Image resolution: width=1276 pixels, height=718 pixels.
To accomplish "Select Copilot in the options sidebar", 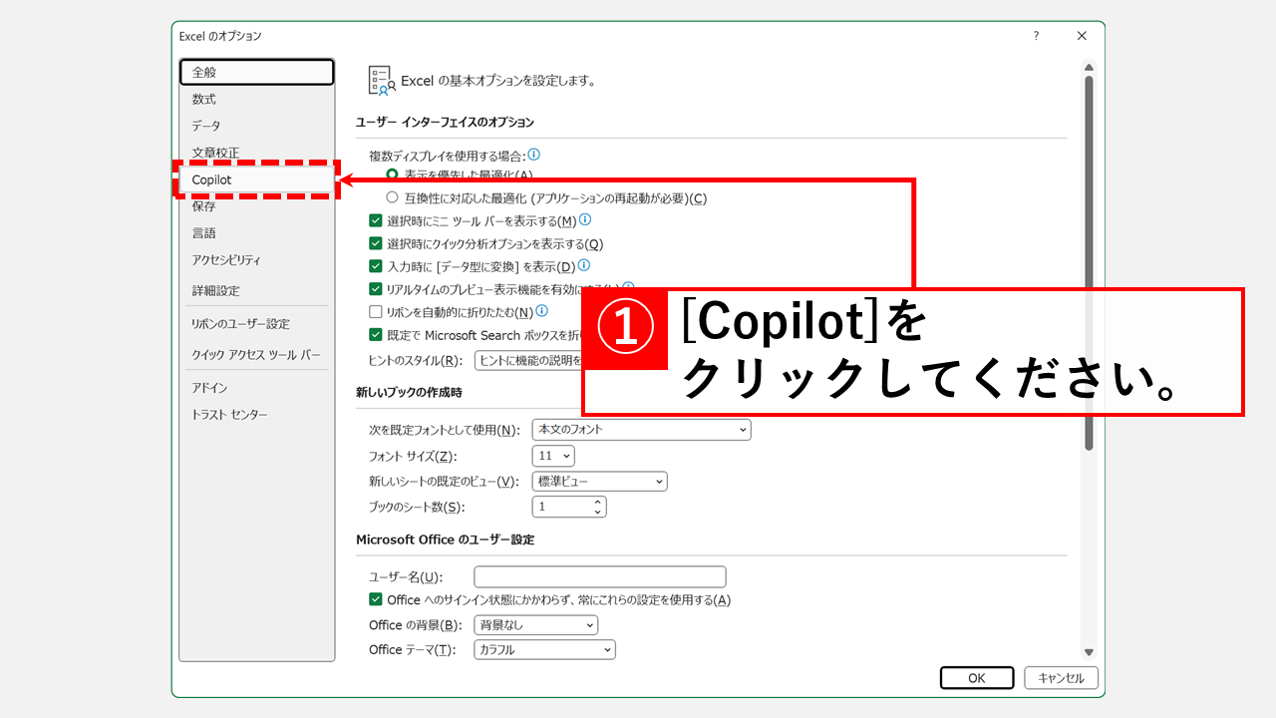I will click(x=256, y=179).
